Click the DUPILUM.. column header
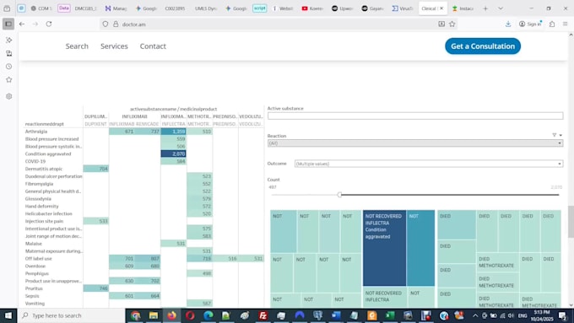The width and height of the screenshot is (574, 323). (95, 116)
